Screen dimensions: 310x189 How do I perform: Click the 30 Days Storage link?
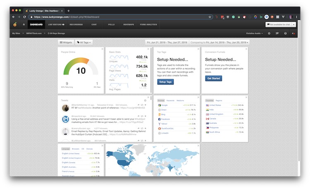coord(56,33)
